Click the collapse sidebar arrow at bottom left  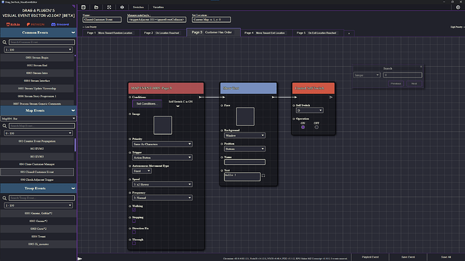(x=80, y=258)
